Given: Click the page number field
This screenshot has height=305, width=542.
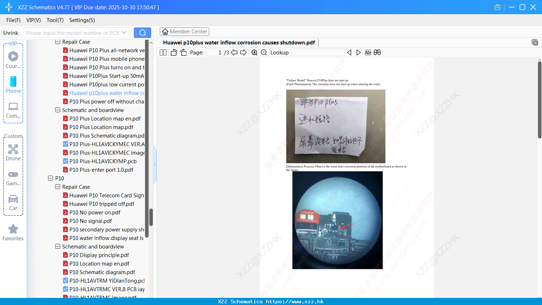Looking at the screenshot, I should (214, 53).
